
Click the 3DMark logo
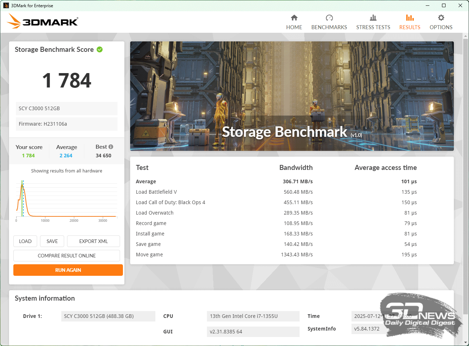(43, 21)
